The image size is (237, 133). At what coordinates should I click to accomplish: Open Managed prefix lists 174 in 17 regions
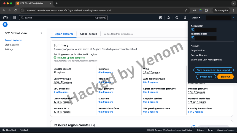pyautogui.click(x=197, y=102)
